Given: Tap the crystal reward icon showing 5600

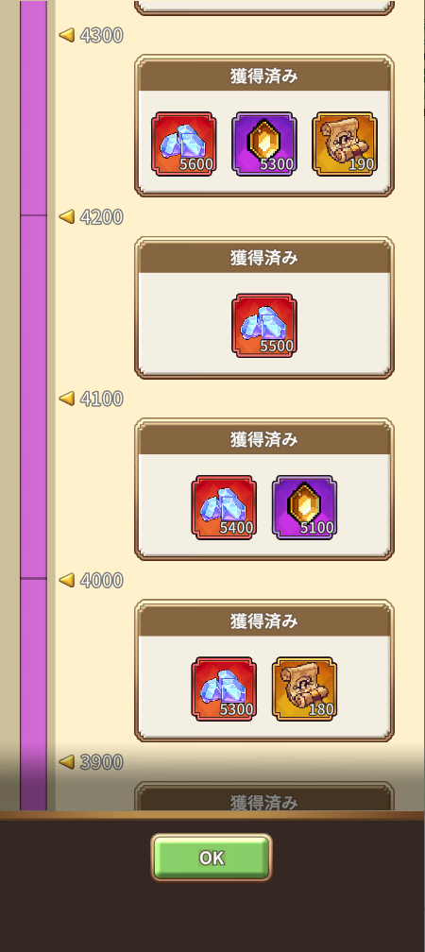Looking at the screenshot, I should (x=184, y=144).
